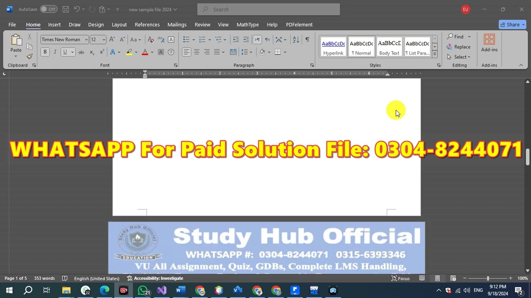Toggle subscript formatting
The width and height of the screenshot is (531, 298).
coord(92,52)
